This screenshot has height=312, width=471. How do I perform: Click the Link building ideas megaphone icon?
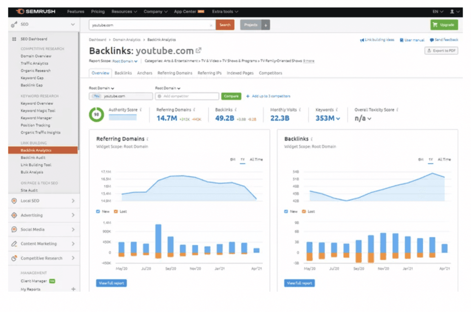[x=362, y=40]
